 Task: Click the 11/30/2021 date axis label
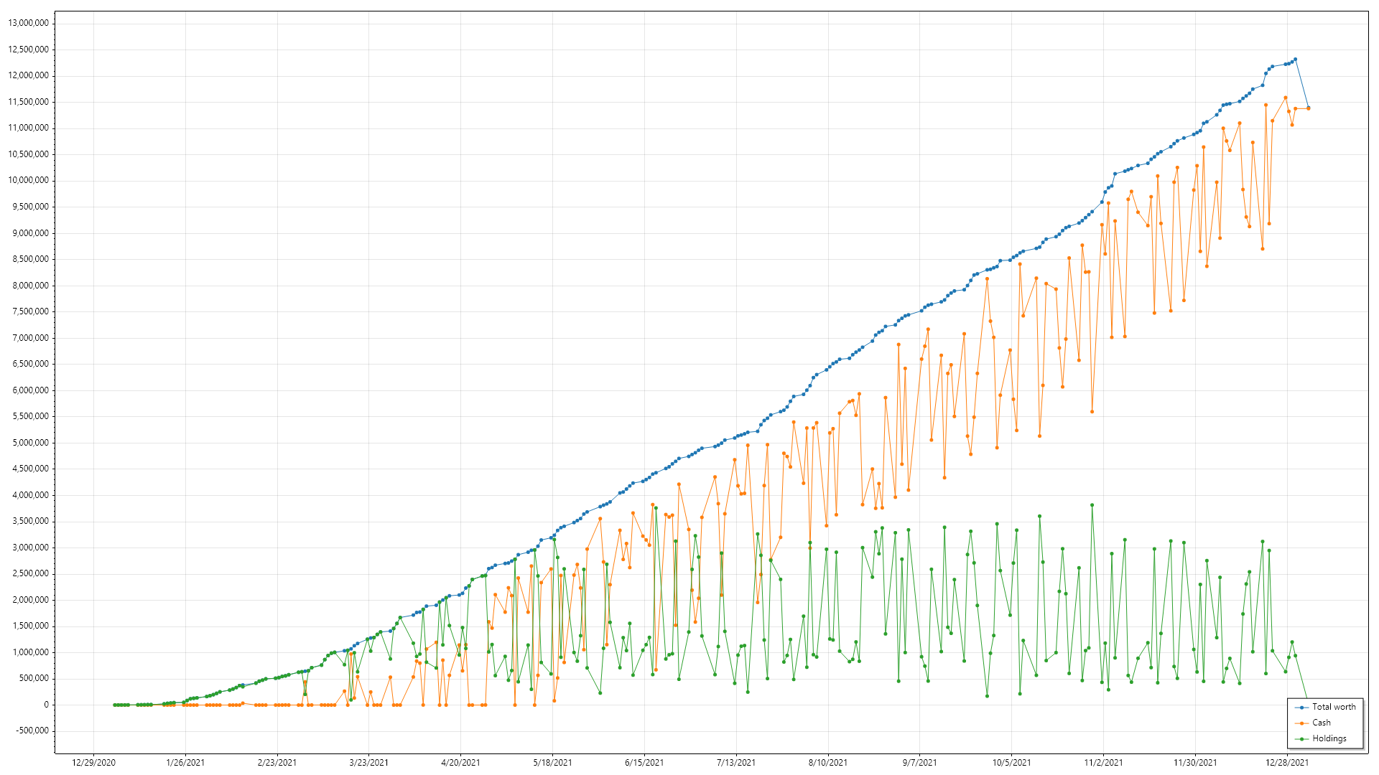(x=1195, y=763)
